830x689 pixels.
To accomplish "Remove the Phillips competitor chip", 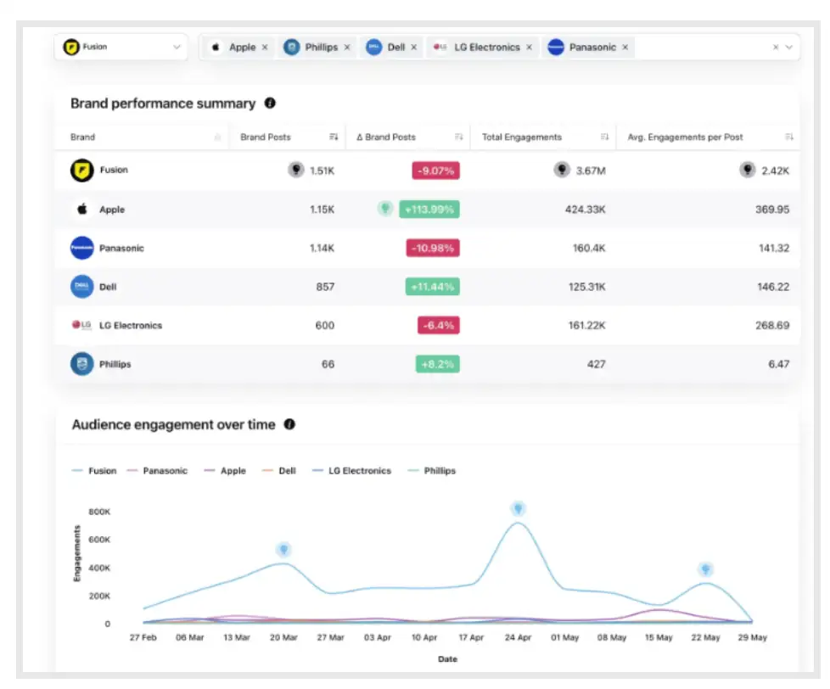I will click(x=347, y=48).
